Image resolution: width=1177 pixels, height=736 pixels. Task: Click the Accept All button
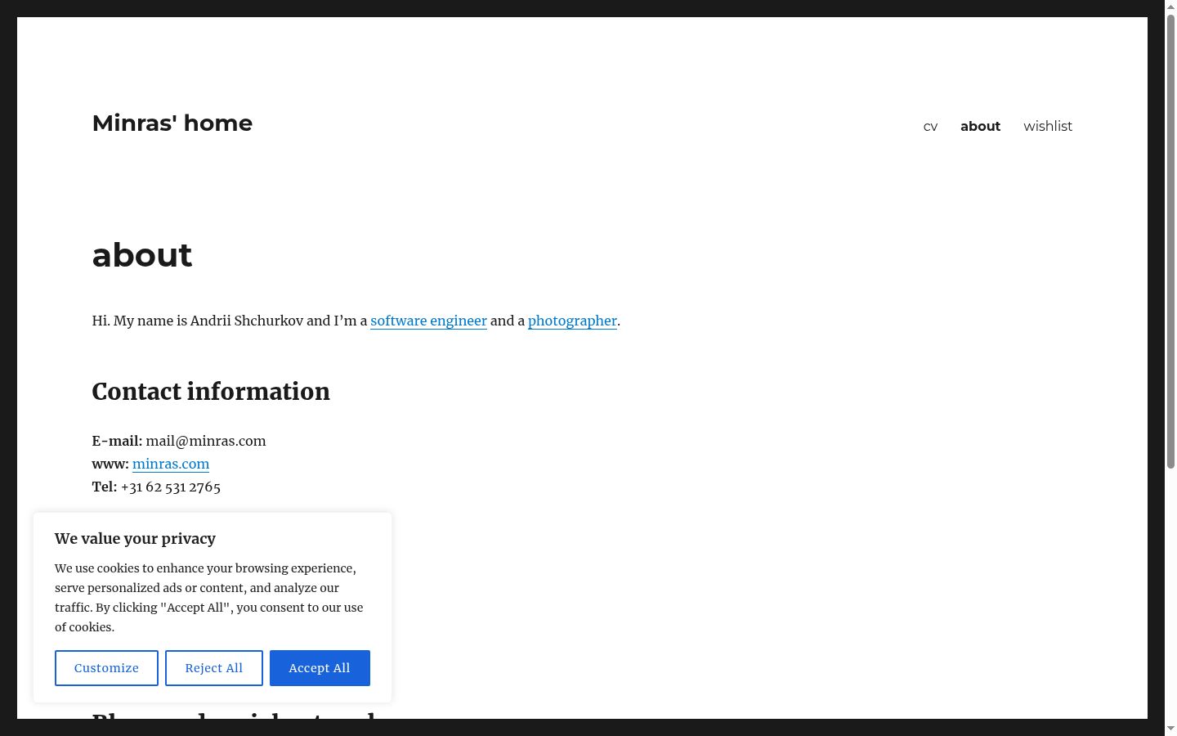[x=320, y=668]
